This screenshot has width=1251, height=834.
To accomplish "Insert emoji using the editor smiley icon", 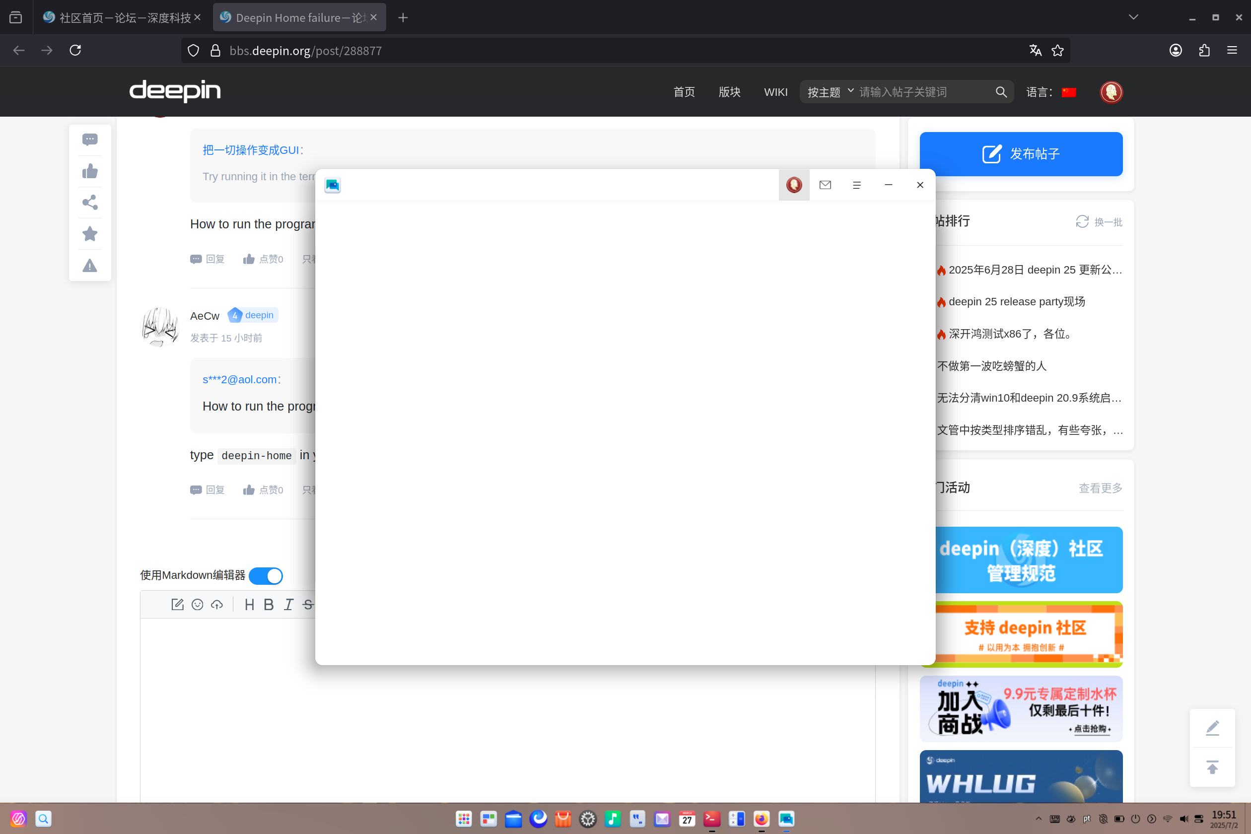I will coord(198,605).
